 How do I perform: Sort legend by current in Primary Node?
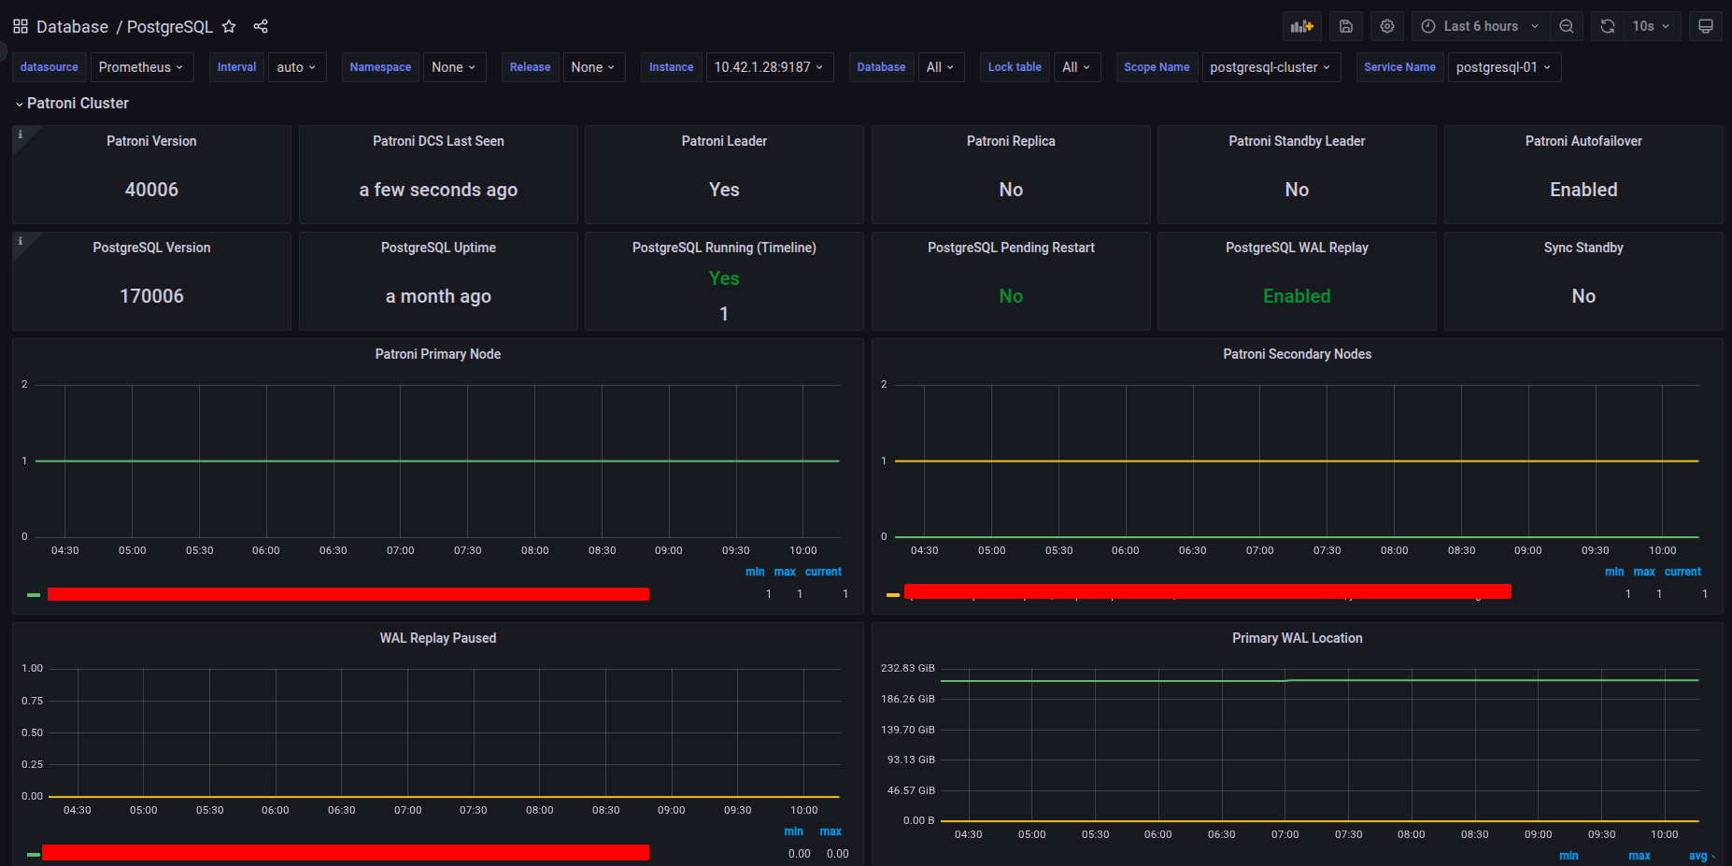click(823, 572)
